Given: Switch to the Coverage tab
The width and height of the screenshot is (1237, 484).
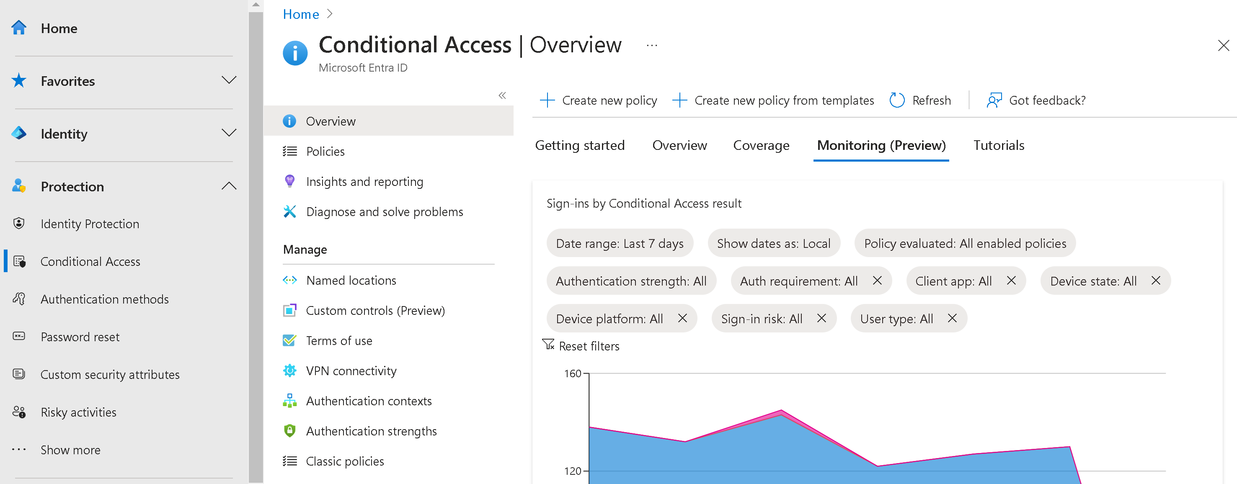Looking at the screenshot, I should point(761,145).
